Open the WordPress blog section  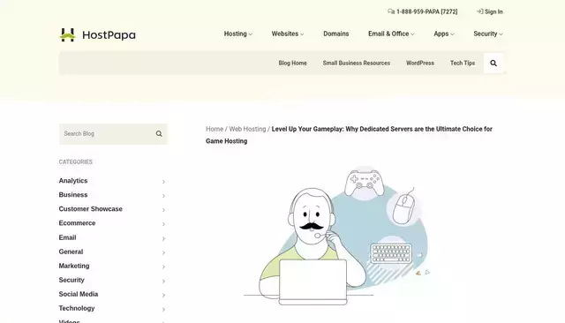(420, 63)
